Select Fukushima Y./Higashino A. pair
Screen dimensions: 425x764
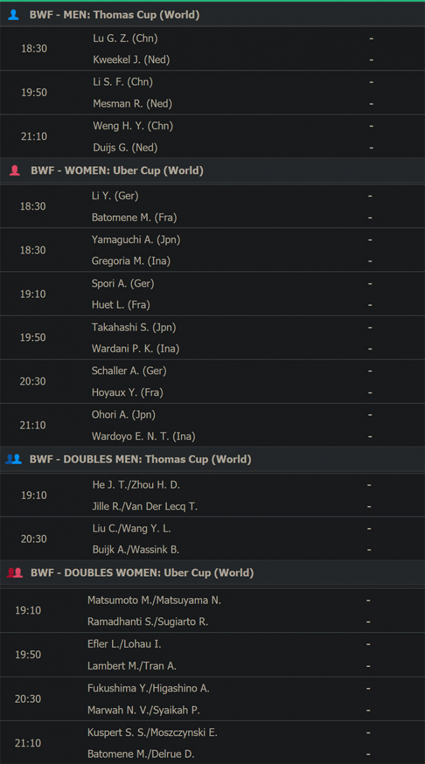click(148, 688)
